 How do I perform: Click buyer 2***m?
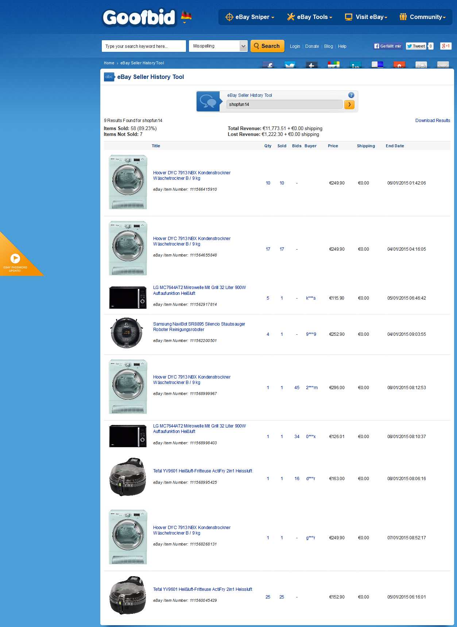pos(312,388)
